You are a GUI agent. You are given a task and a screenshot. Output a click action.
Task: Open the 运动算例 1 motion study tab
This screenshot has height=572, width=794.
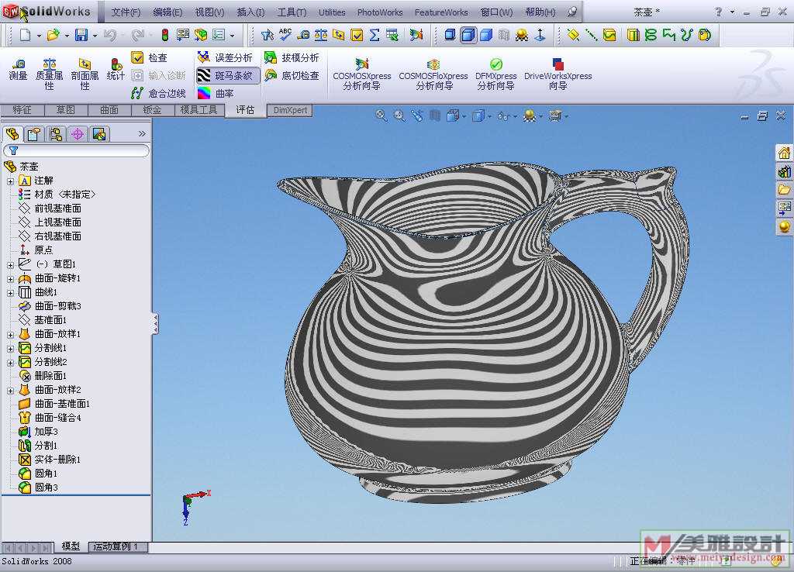pos(116,547)
